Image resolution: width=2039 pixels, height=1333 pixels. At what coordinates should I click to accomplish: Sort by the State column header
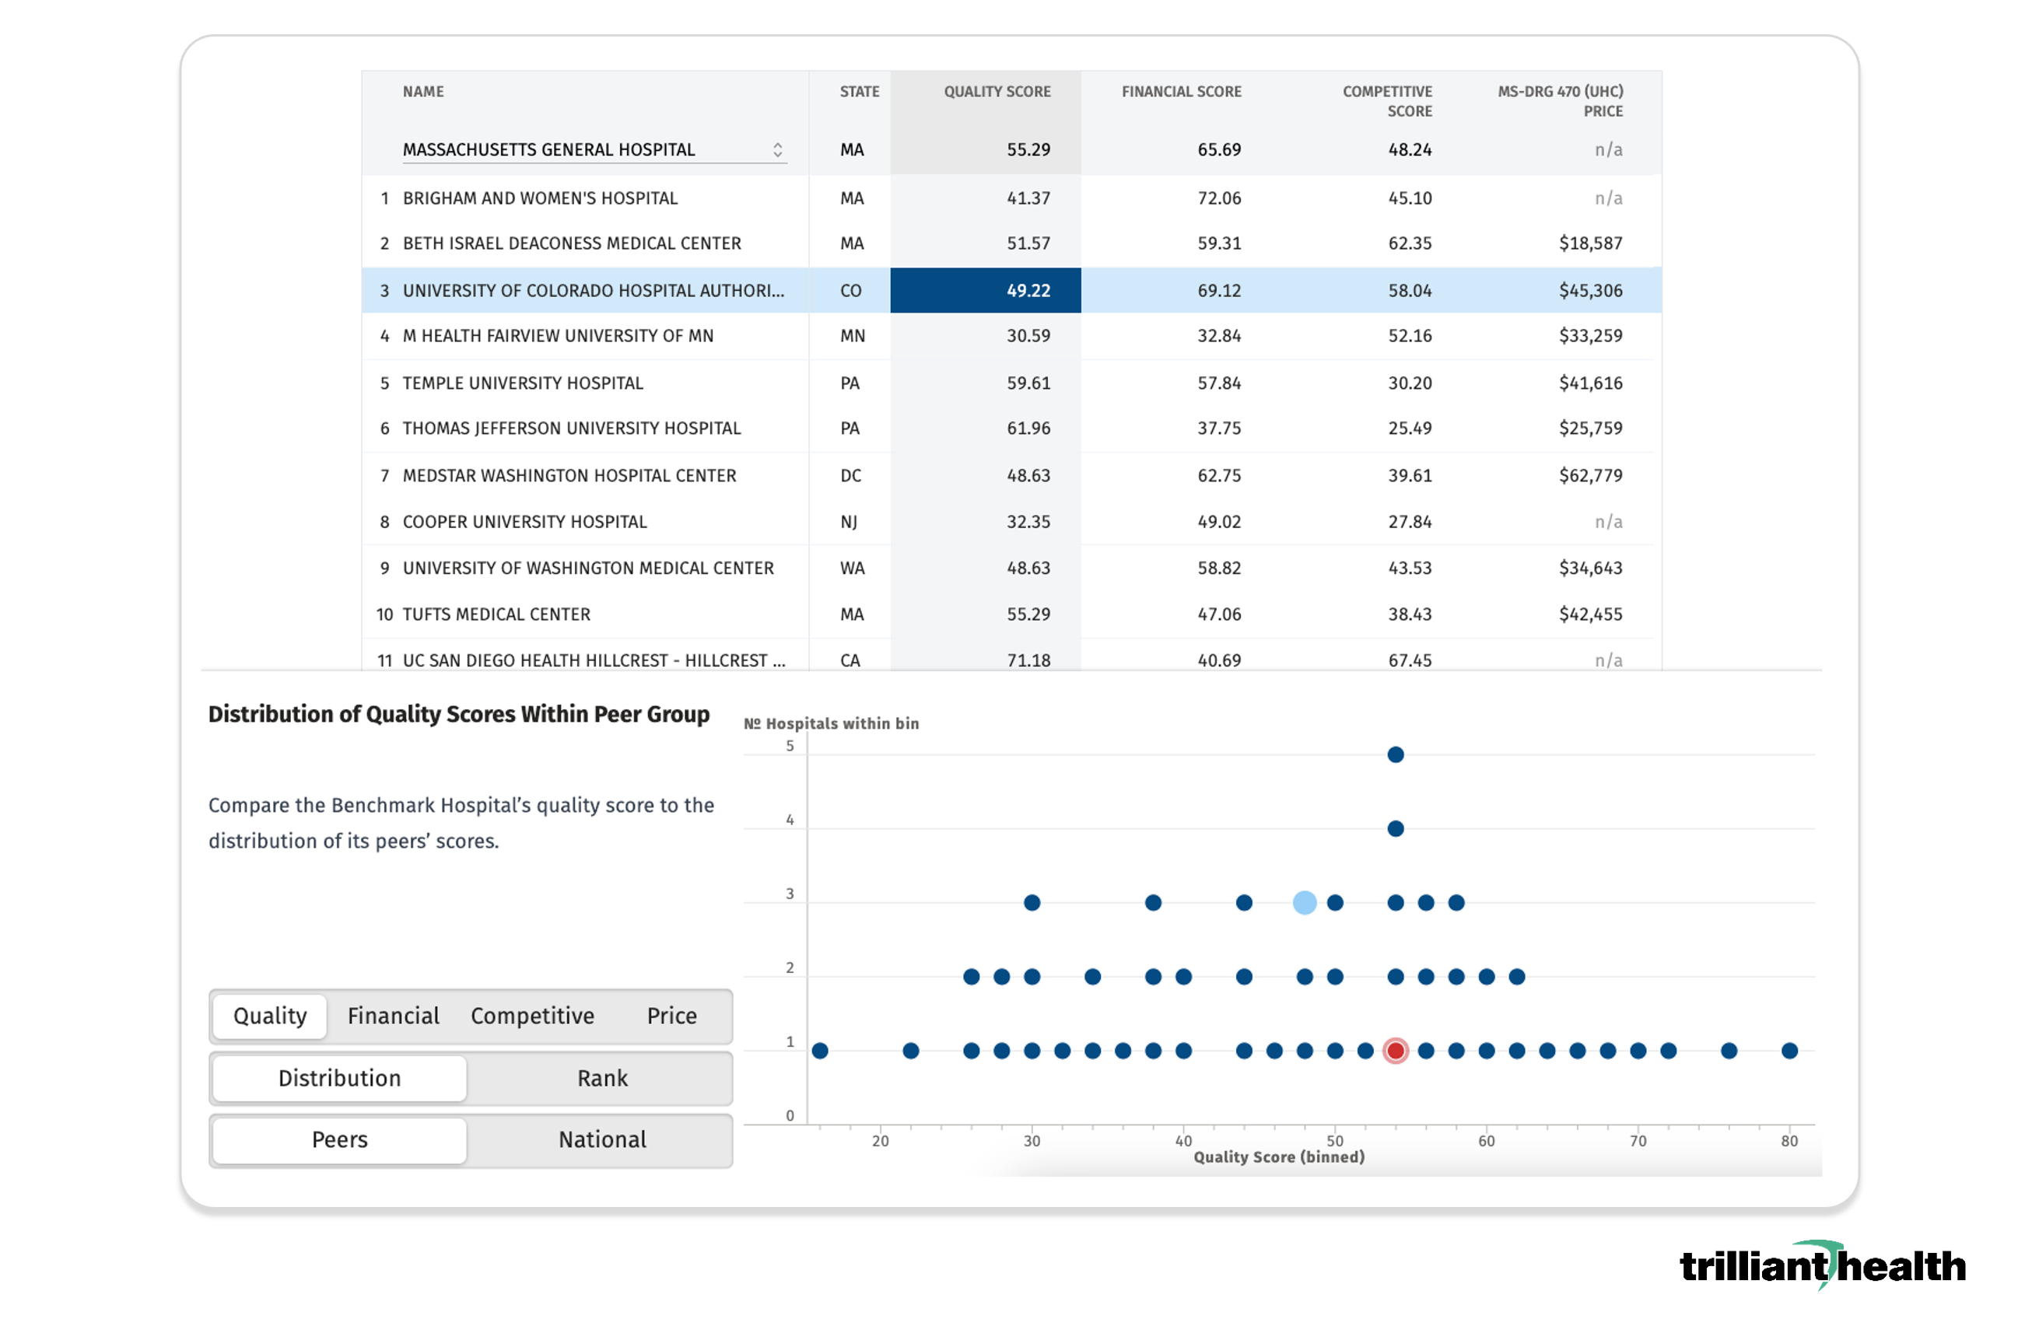point(860,92)
